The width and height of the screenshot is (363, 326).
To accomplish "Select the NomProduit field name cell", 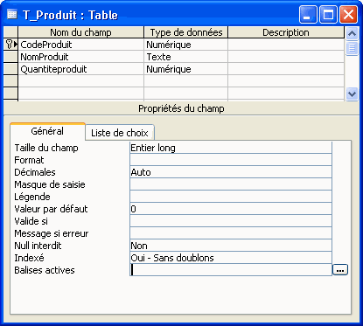I will pyautogui.click(x=80, y=57).
